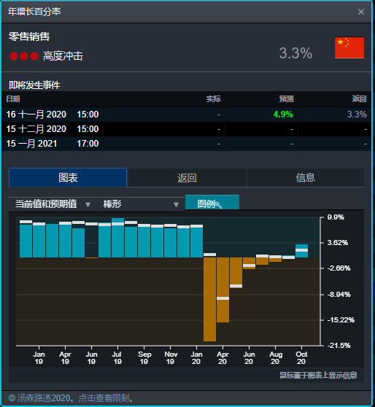Click the 实际 column header

coord(214,99)
